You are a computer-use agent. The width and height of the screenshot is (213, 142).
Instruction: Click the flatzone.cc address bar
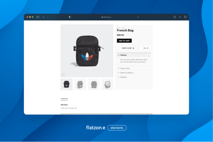(106, 17)
